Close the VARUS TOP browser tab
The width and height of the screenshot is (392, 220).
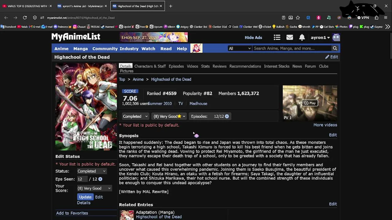[51, 6]
